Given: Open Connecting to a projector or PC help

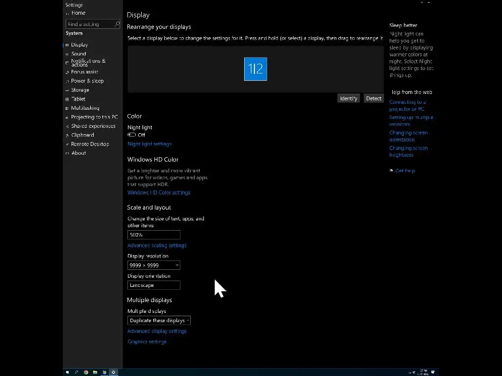Looking at the screenshot, I should (x=407, y=106).
